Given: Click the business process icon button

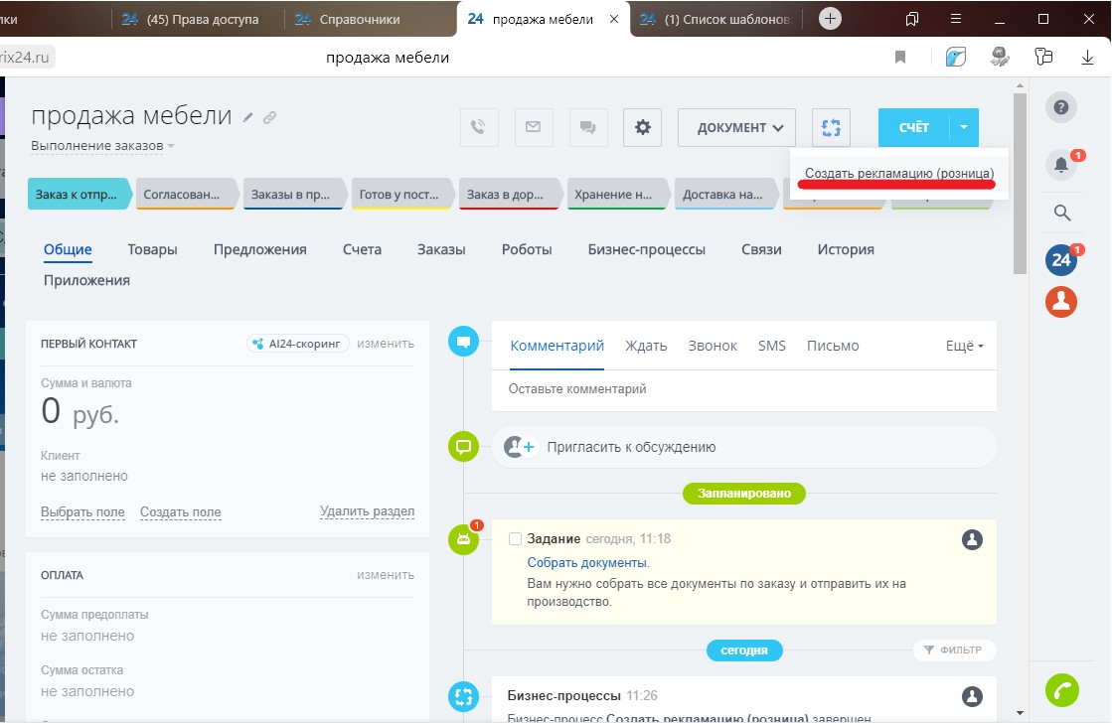Looking at the screenshot, I should (832, 127).
